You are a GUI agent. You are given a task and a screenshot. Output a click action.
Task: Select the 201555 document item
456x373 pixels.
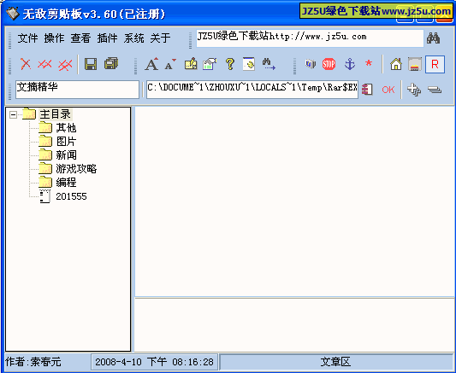pos(71,196)
